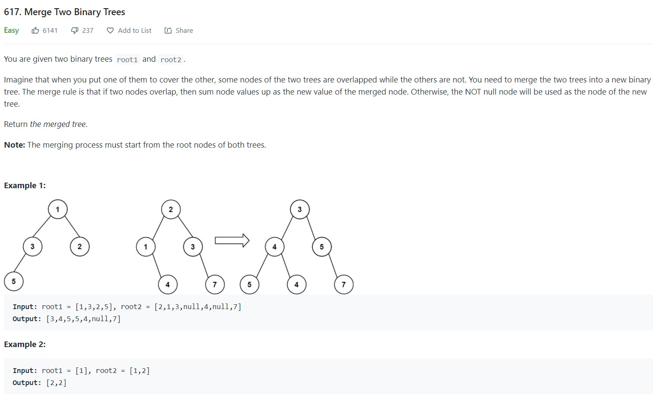Click the Example 2 Input line
The image size is (653, 395).
pyautogui.click(x=82, y=371)
